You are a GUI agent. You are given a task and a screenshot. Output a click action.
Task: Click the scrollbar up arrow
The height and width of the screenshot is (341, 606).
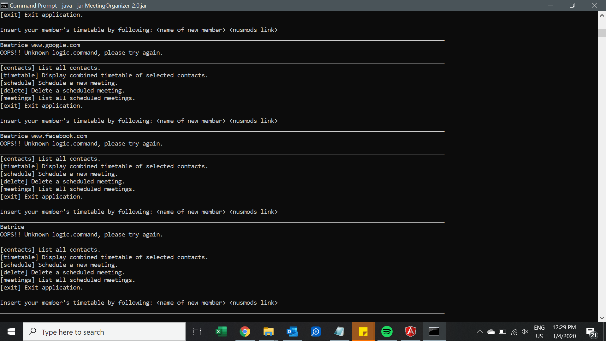pyautogui.click(x=602, y=15)
